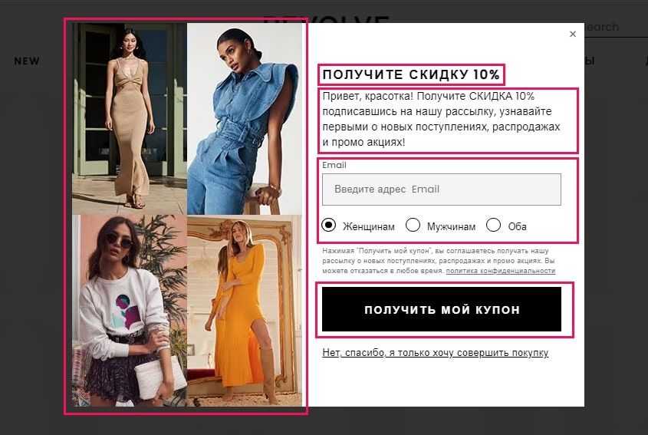Open the политика конфиденциальности link
Viewport: 648px width, 435px height.
pos(501,271)
